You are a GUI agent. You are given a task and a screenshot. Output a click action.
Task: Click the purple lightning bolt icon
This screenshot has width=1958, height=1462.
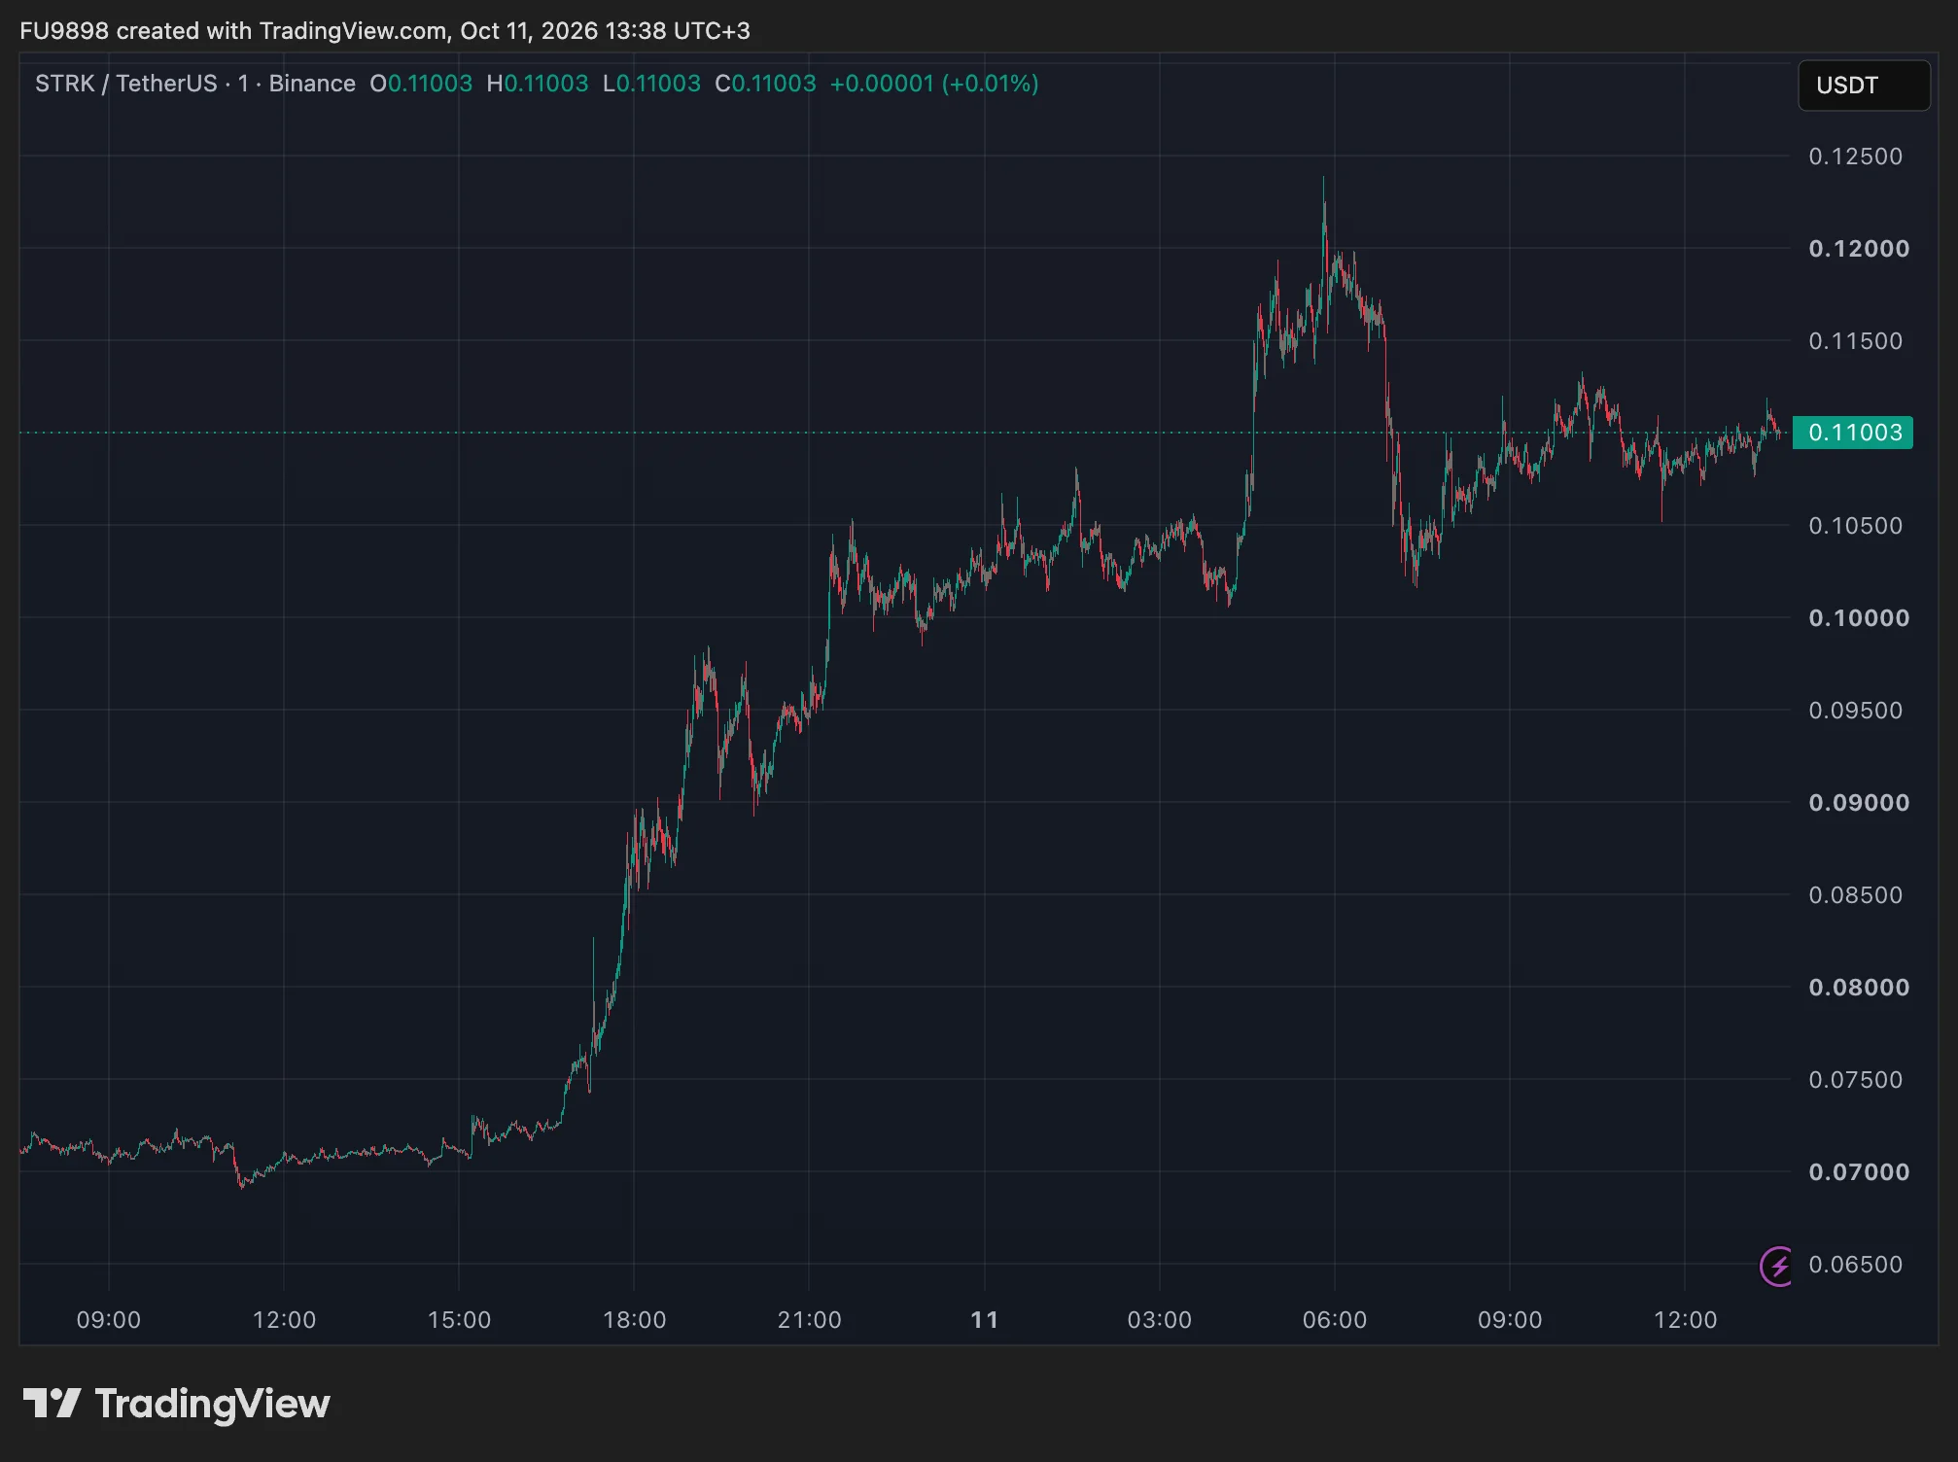(1777, 1266)
